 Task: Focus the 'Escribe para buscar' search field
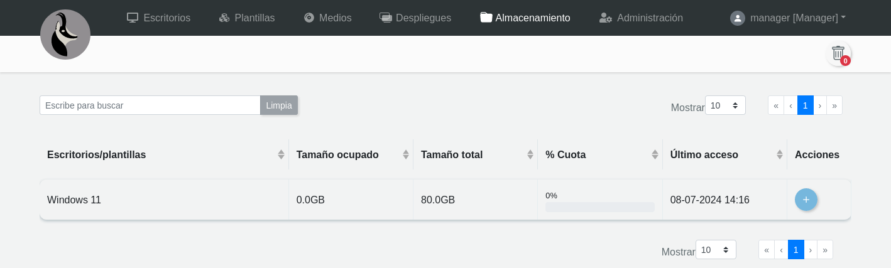pos(150,105)
